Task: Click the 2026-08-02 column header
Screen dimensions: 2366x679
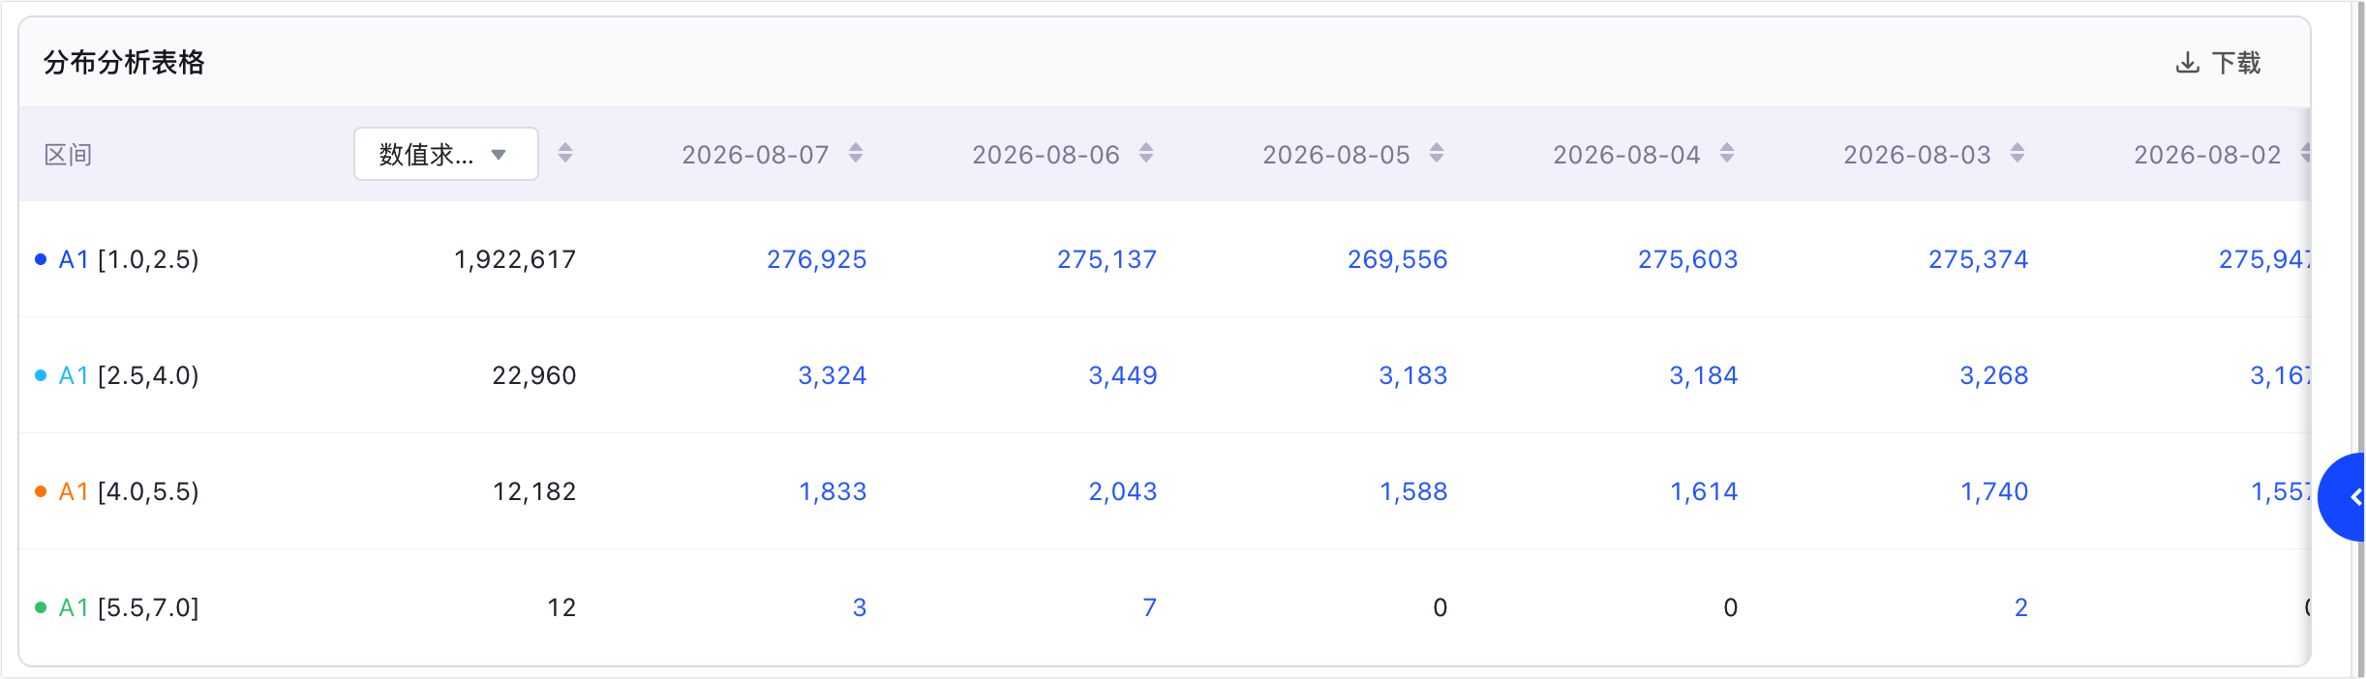Action: pyautogui.click(x=2207, y=155)
